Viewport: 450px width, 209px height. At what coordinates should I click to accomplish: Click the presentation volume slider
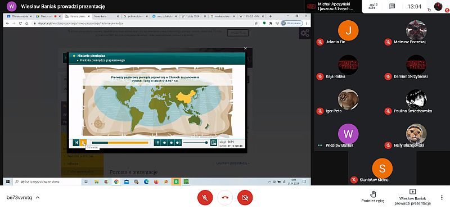click(x=195, y=143)
